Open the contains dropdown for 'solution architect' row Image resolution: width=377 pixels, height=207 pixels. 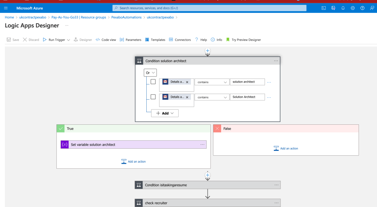212,82
